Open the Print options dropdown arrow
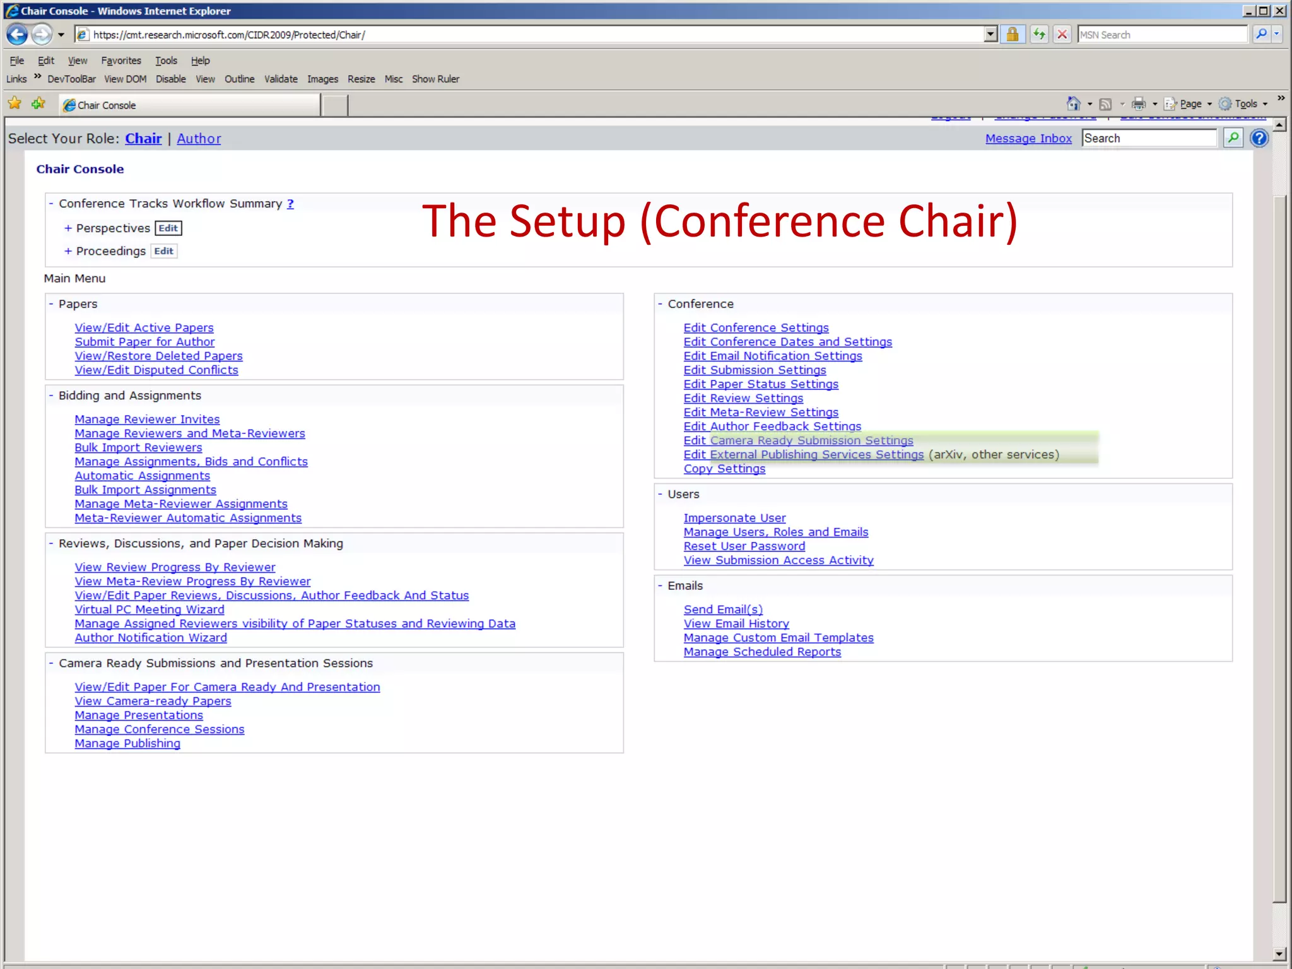The height and width of the screenshot is (969, 1292). (x=1155, y=104)
